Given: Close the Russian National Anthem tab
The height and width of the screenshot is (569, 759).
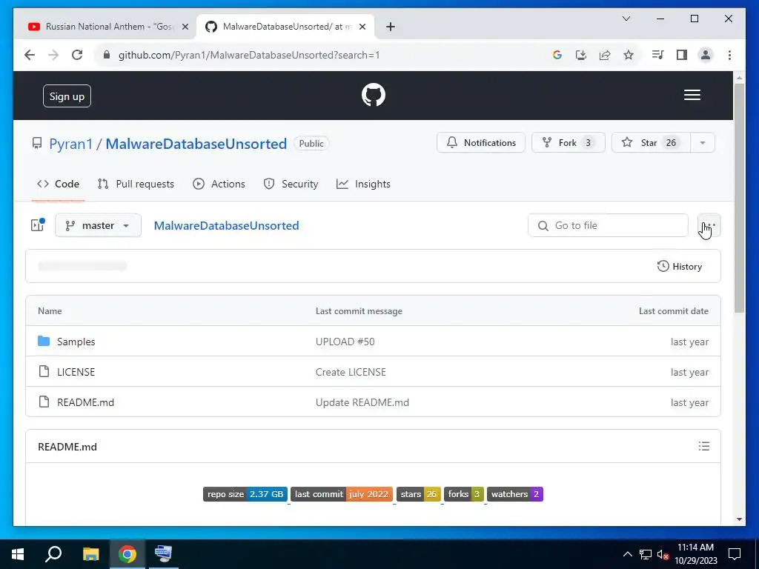Looking at the screenshot, I should 185,27.
